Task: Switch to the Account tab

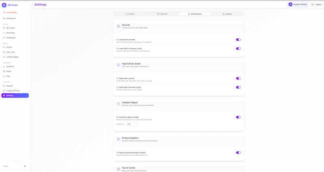Action: coord(162,14)
